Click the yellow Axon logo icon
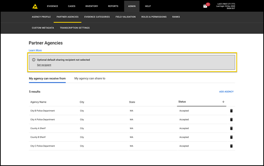The height and width of the screenshot is (166, 264). [35, 6]
